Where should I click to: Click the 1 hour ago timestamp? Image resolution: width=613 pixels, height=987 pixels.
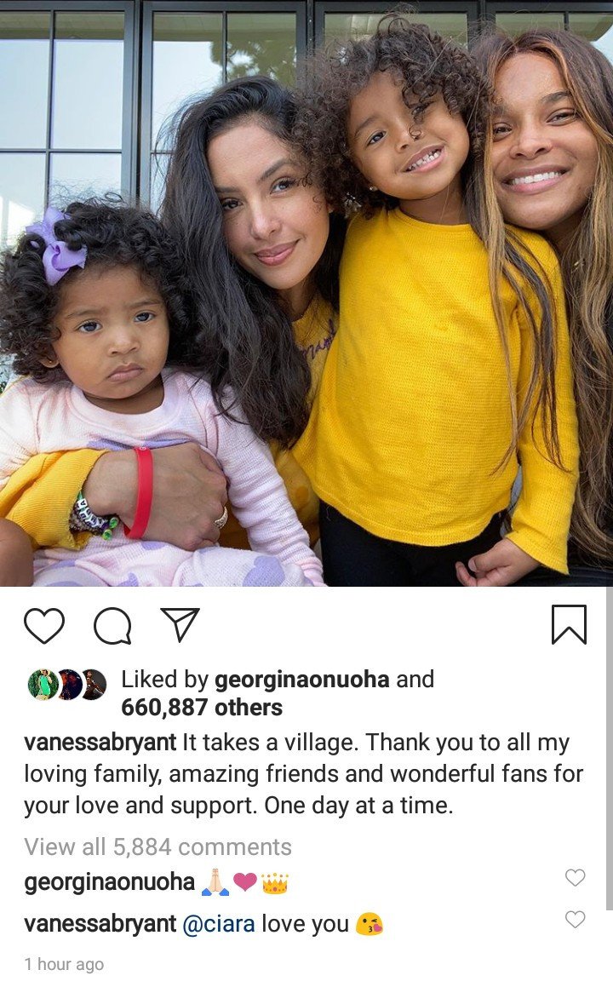(64, 964)
